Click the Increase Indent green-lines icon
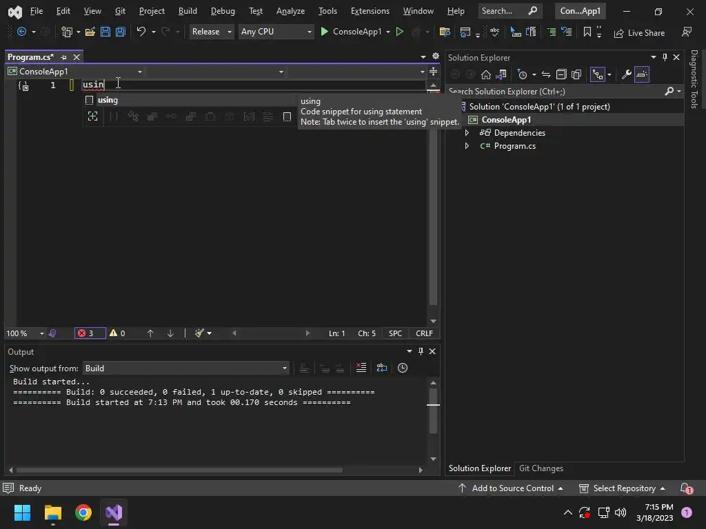Image resolution: width=706 pixels, height=529 pixels. (552, 32)
